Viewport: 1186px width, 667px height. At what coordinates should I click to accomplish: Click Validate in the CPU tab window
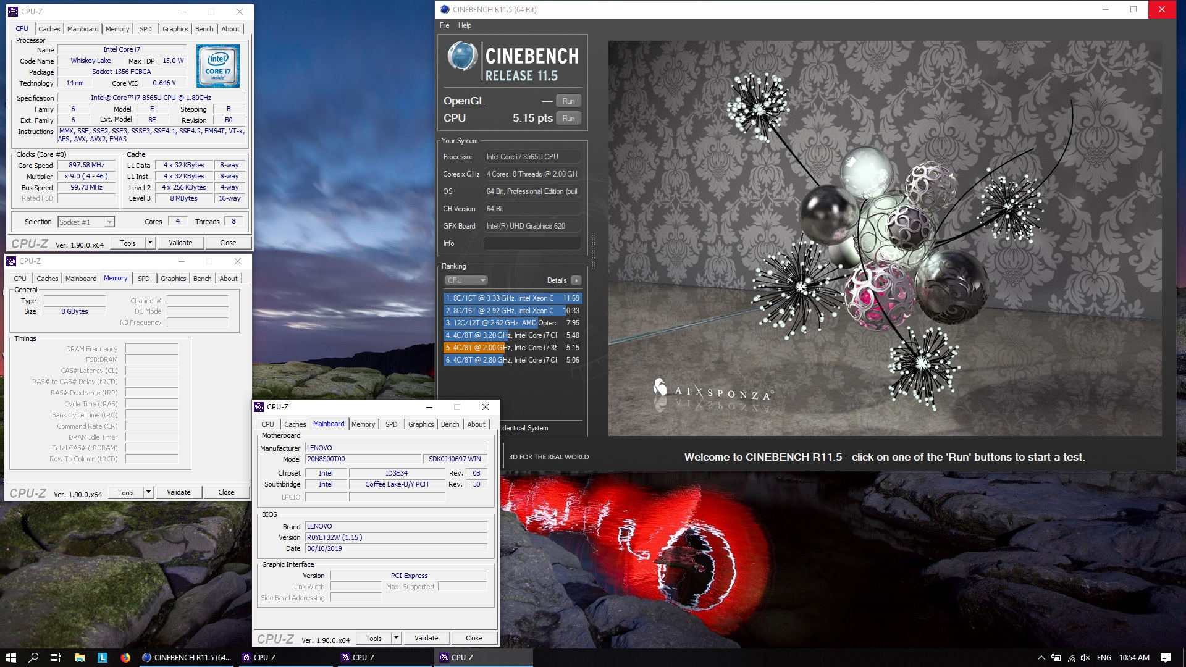(180, 243)
